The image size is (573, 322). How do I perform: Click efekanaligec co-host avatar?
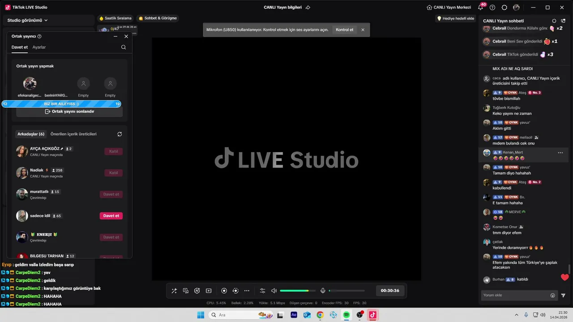pyautogui.click(x=30, y=84)
